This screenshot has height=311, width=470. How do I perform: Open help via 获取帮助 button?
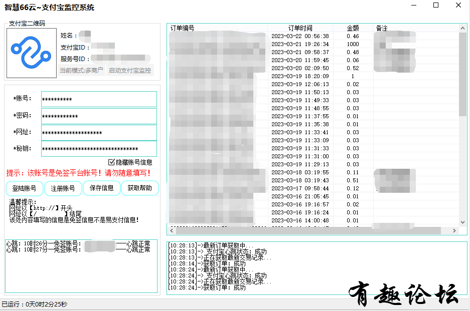[x=139, y=188]
